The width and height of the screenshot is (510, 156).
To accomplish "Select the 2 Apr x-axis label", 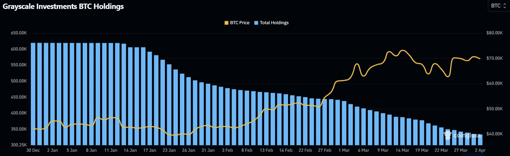I will pyautogui.click(x=480, y=150).
